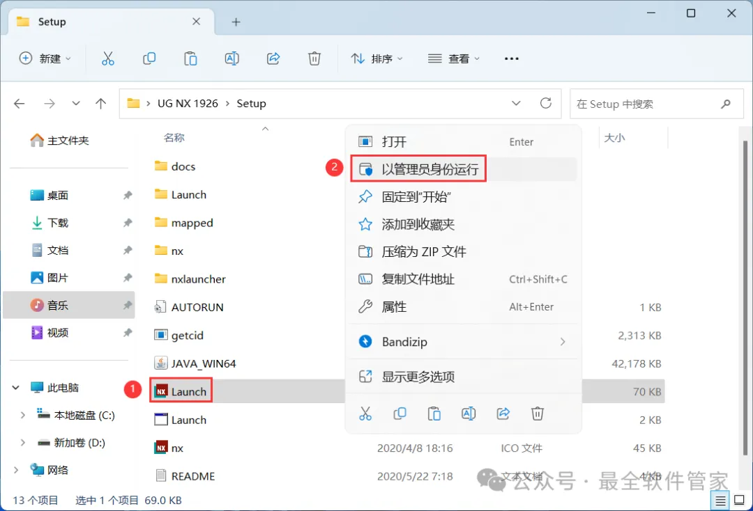Sort by the 大小 column header
Viewport: 753px width, 511px height.
[x=614, y=138]
